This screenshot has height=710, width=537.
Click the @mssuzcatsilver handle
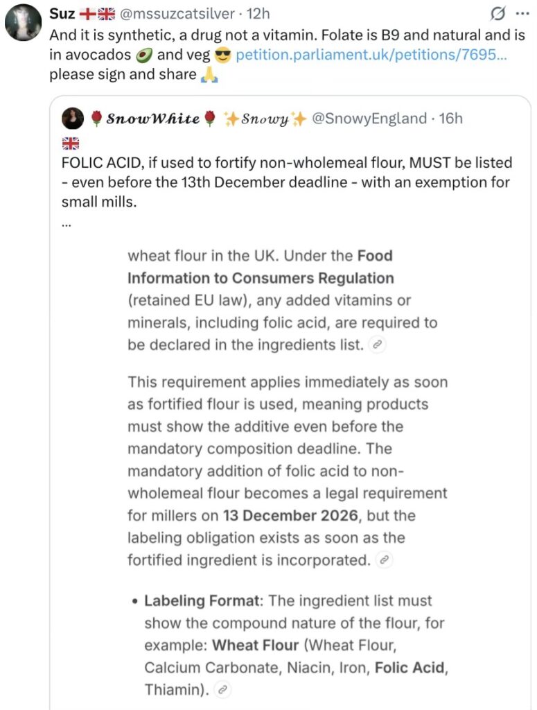(x=177, y=14)
